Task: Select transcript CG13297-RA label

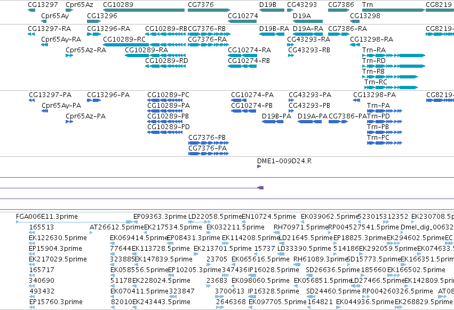Action: (49, 29)
